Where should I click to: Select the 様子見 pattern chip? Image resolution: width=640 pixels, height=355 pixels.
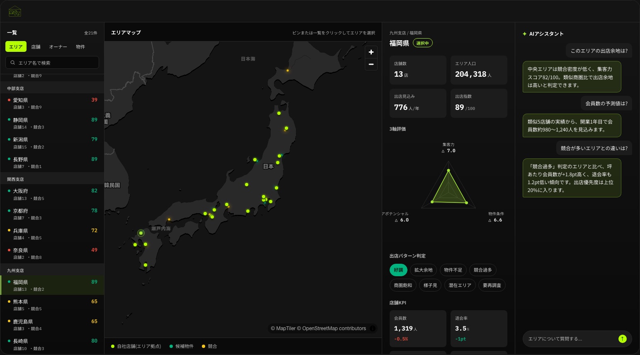(430, 285)
